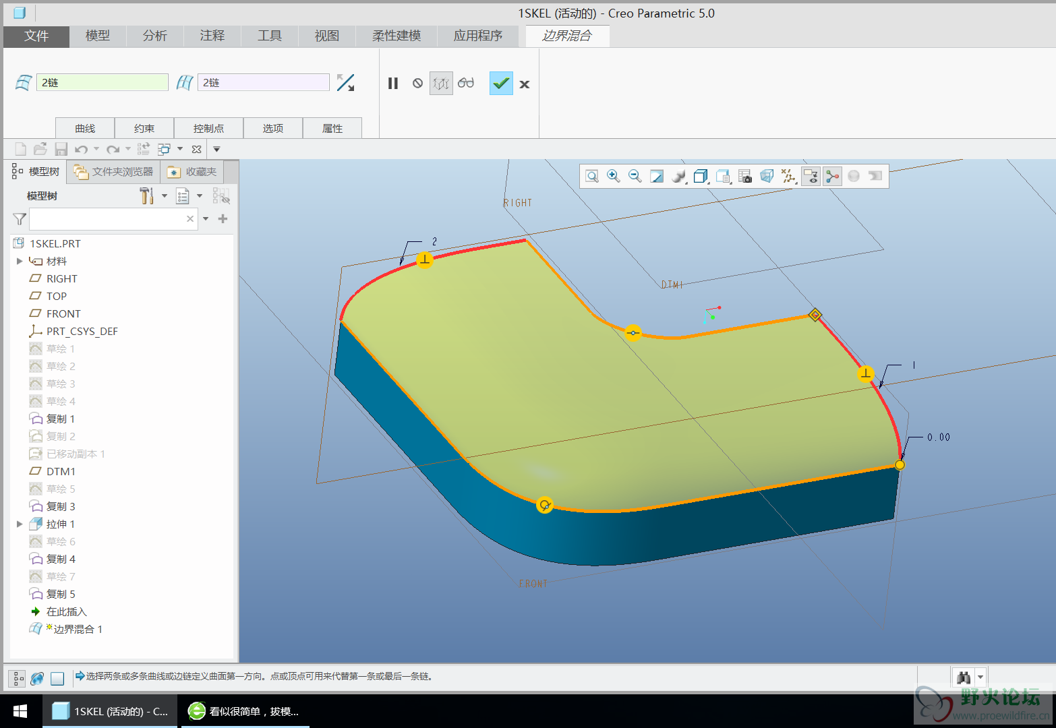Switch to the 分析 ribbon tab
The width and height of the screenshot is (1056, 728).
point(155,36)
